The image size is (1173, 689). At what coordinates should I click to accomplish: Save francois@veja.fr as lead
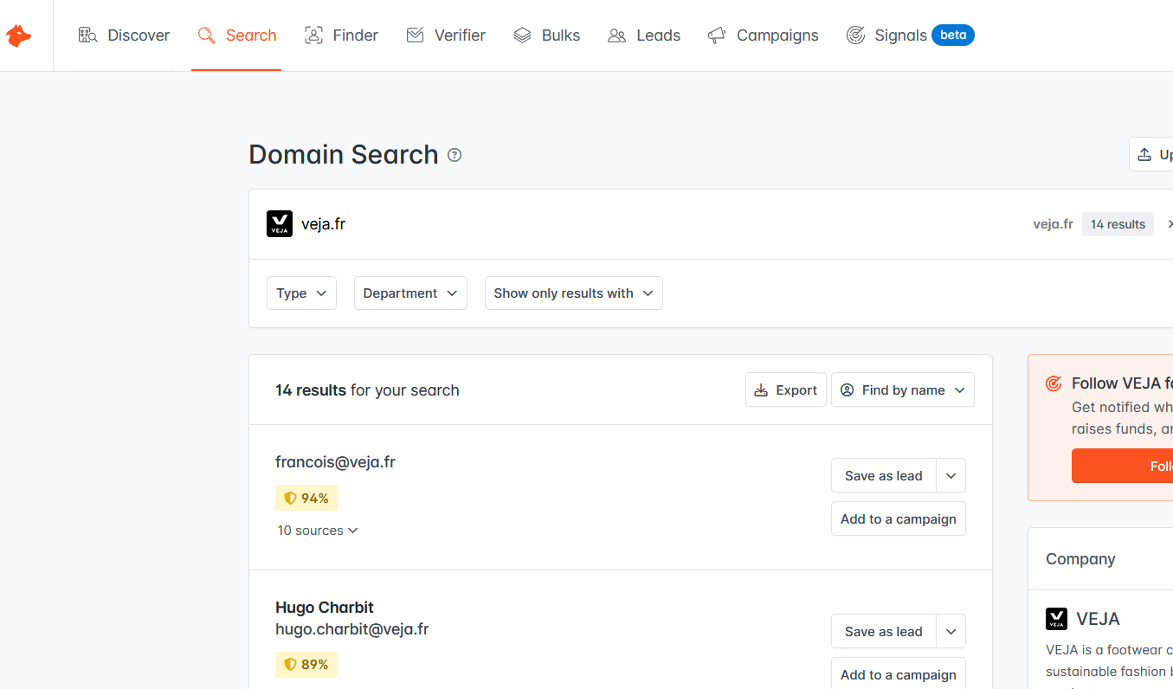884,476
